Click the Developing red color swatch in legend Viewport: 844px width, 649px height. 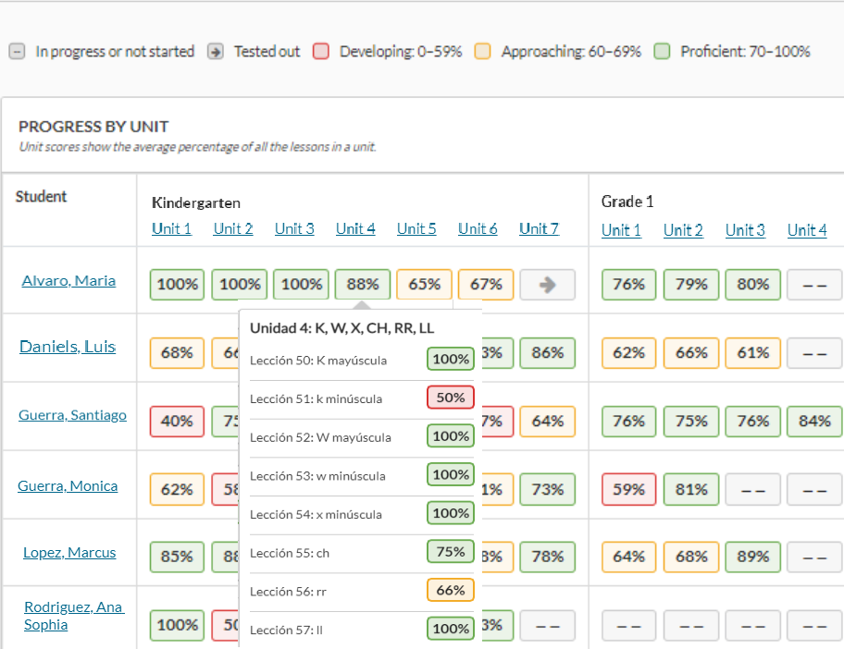pos(321,51)
